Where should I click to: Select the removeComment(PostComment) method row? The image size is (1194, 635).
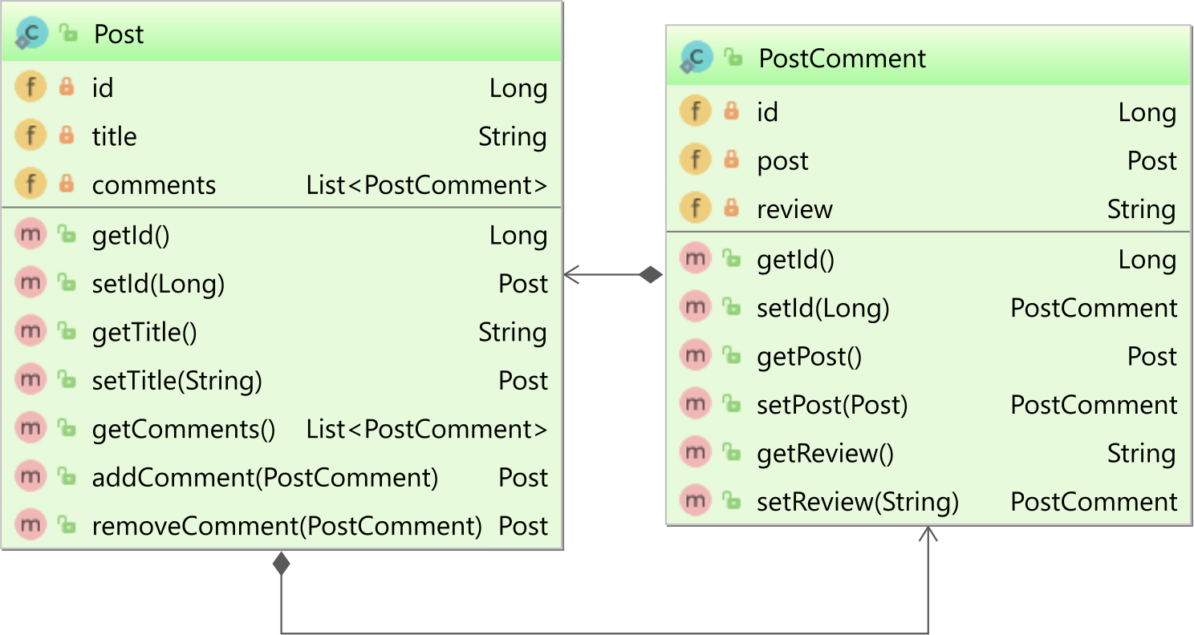[282, 526]
